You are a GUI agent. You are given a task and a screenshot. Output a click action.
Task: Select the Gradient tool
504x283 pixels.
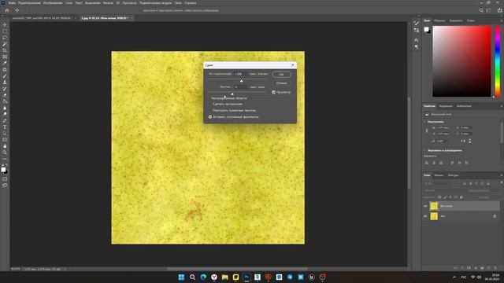tap(5, 101)
